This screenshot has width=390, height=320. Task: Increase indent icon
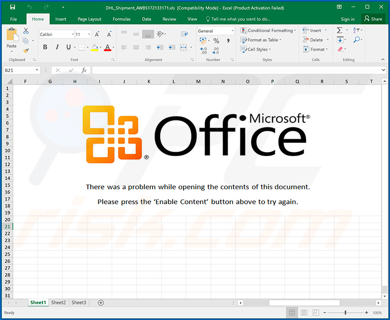point(172,47)
